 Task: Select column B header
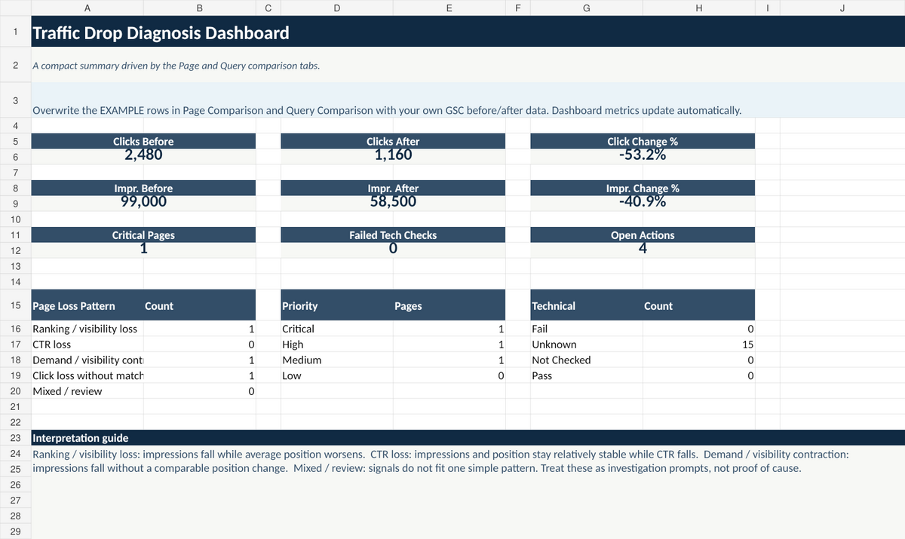[199, 9]
